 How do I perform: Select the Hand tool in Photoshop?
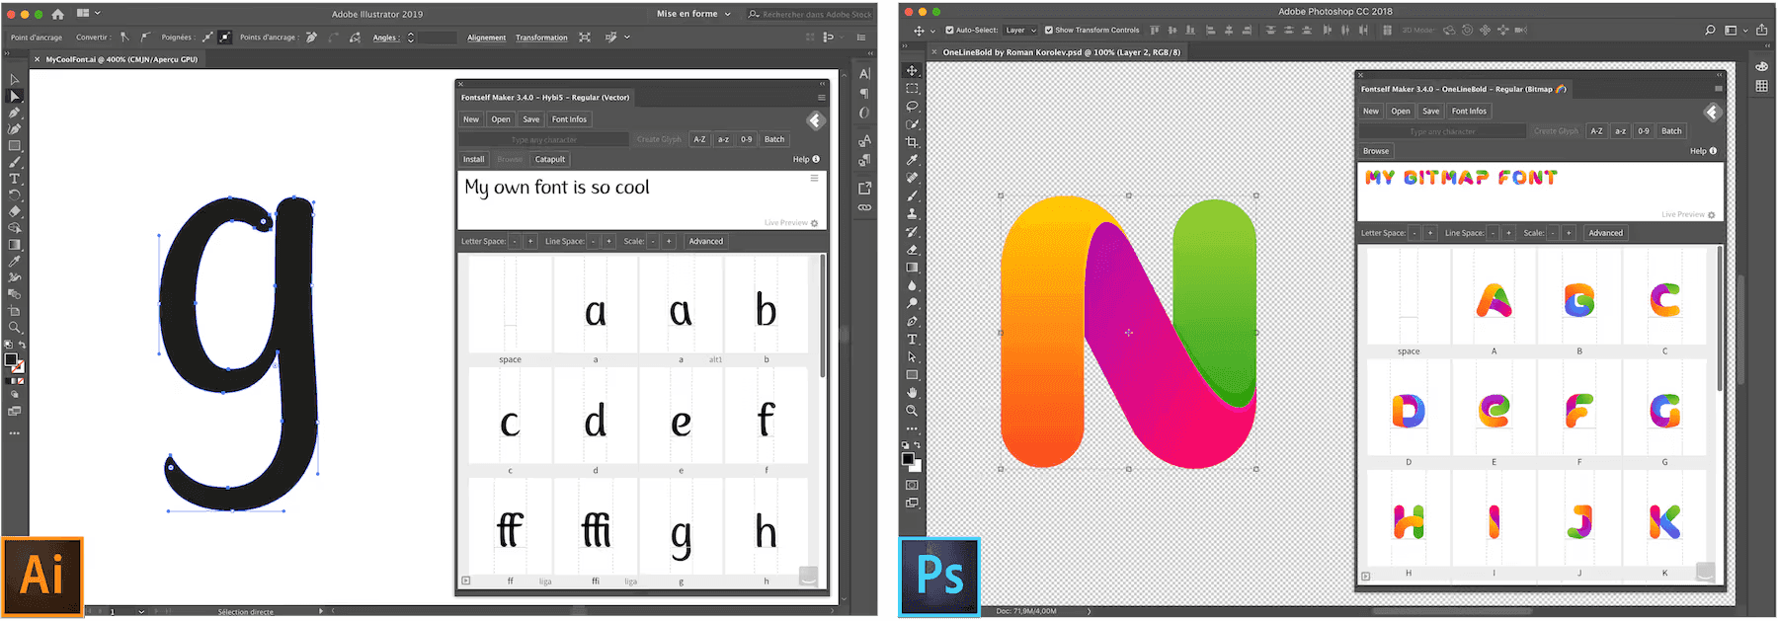tap(913, 392)
